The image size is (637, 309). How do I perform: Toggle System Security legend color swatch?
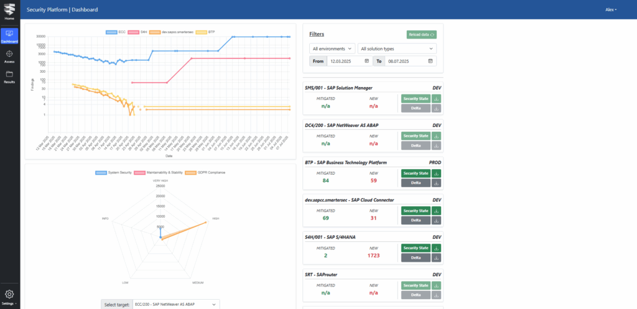pos(101,172)
